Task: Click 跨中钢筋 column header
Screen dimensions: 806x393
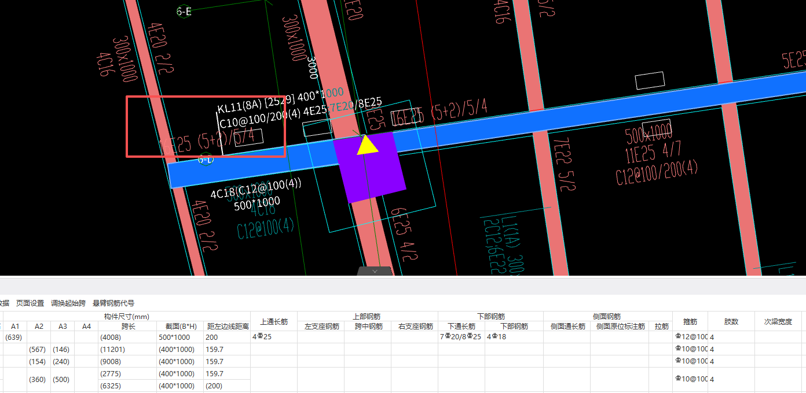Action: point(368,327)
